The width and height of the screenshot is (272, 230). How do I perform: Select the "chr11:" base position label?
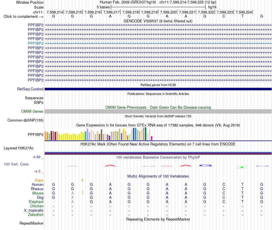[x=38, y=12]
